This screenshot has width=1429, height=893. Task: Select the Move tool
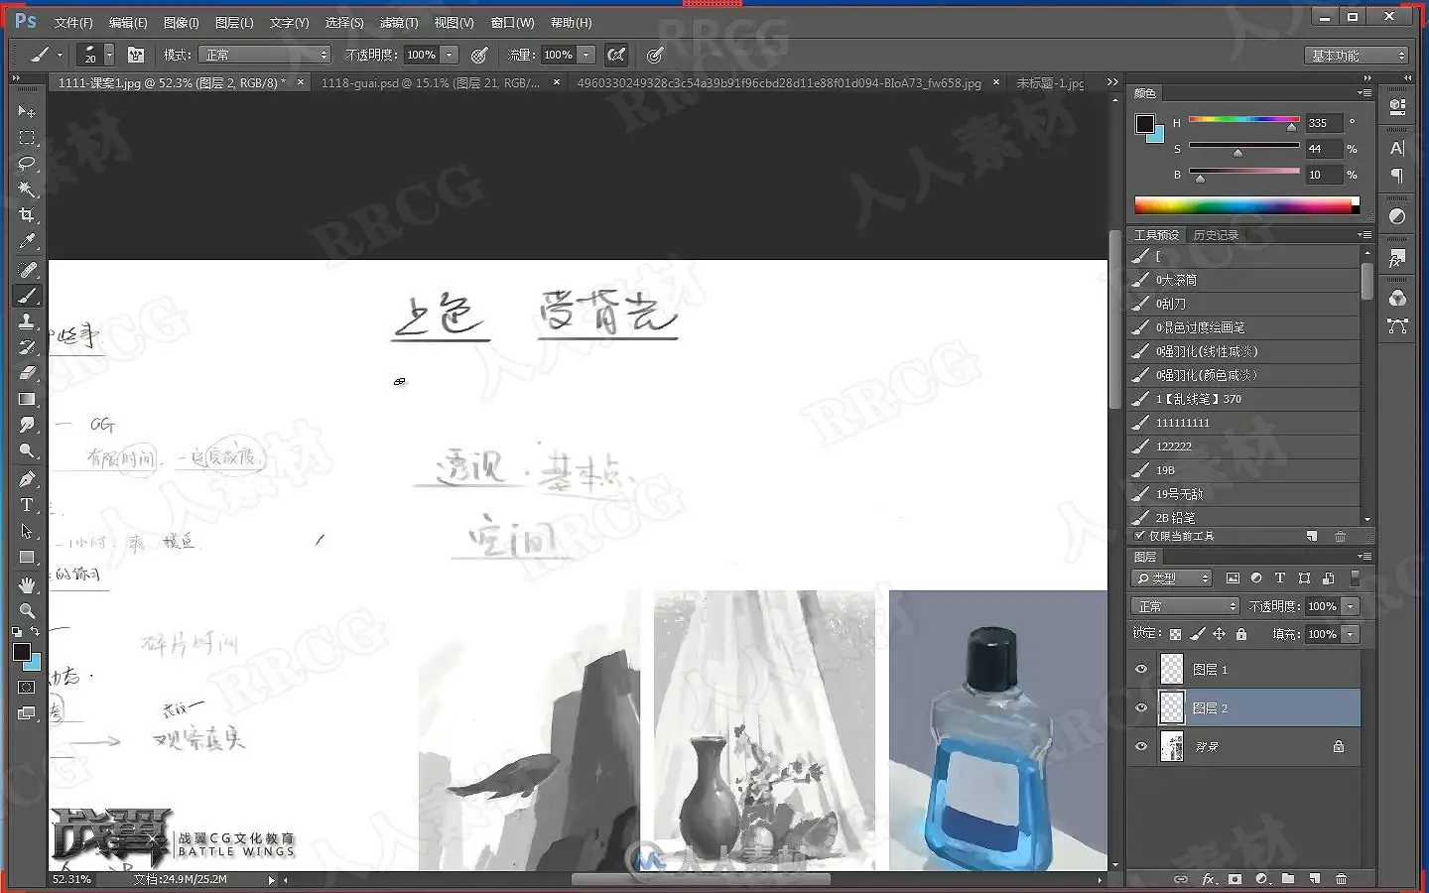[x=27, y=111]
